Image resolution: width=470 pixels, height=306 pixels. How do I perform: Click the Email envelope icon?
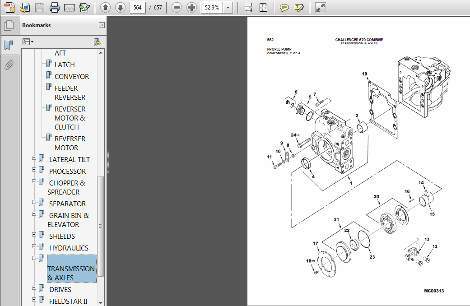pyautogui.click(x=69, y=8)
